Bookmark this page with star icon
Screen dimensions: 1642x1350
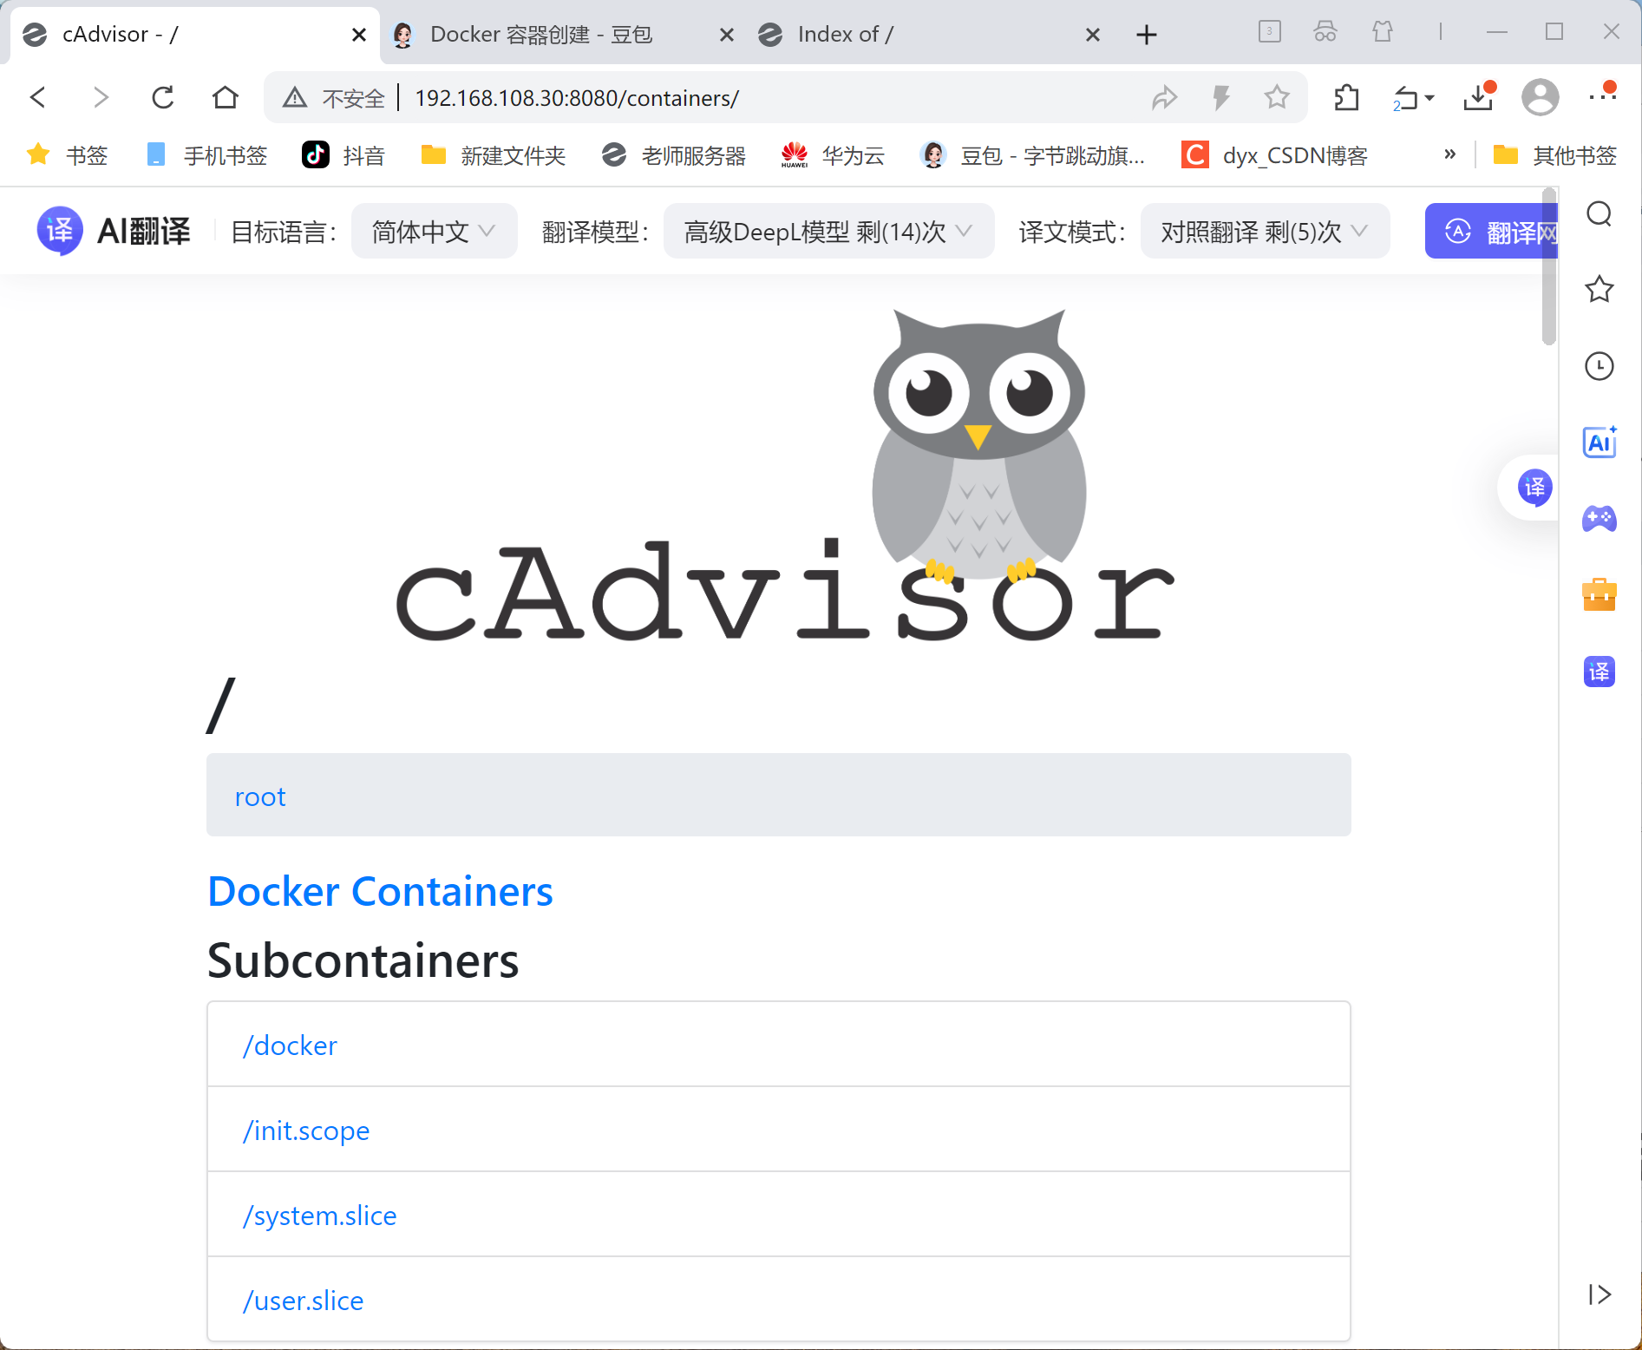click(x=1277, y=97)
